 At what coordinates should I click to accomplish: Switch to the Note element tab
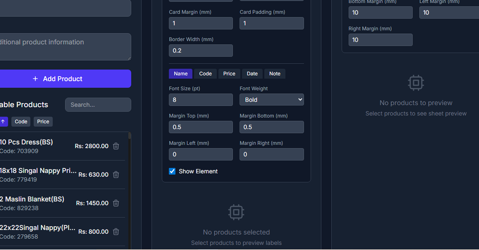tap(275, 74)
